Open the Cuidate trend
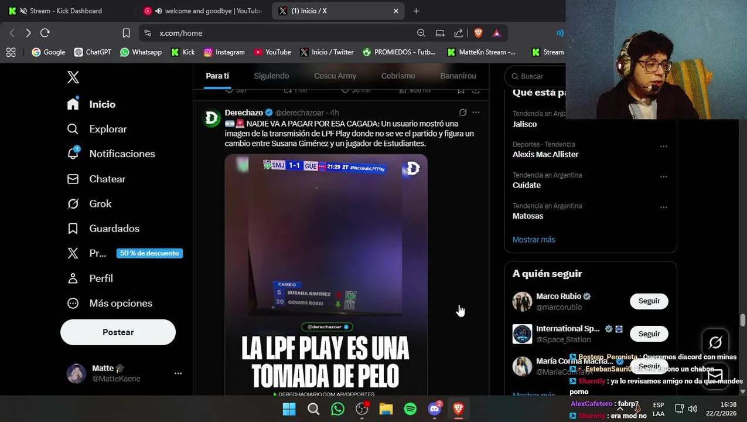This screenshot has width=747, height=422. click(527, 185)
